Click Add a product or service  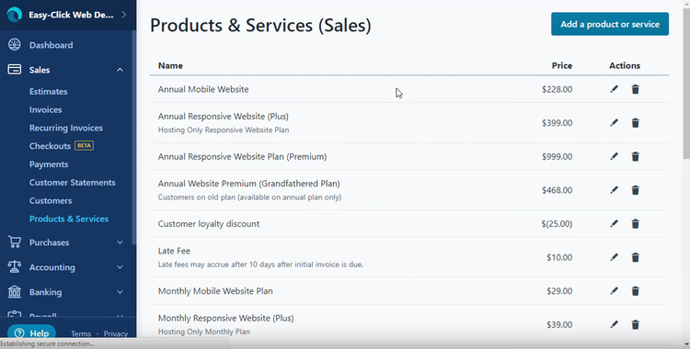pos(610,24)
